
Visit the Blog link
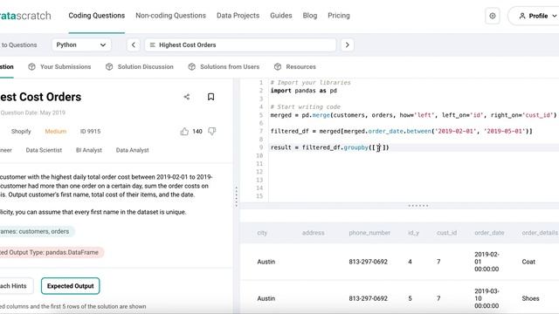tap(310, 16)
